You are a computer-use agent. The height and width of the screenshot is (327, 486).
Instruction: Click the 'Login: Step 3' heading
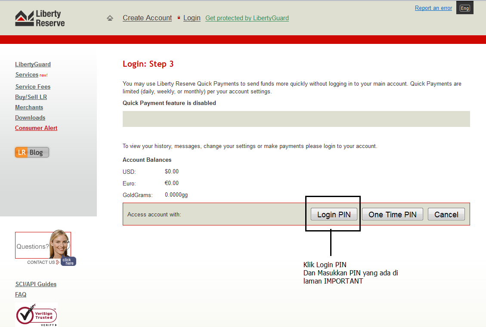coord(148,64)
